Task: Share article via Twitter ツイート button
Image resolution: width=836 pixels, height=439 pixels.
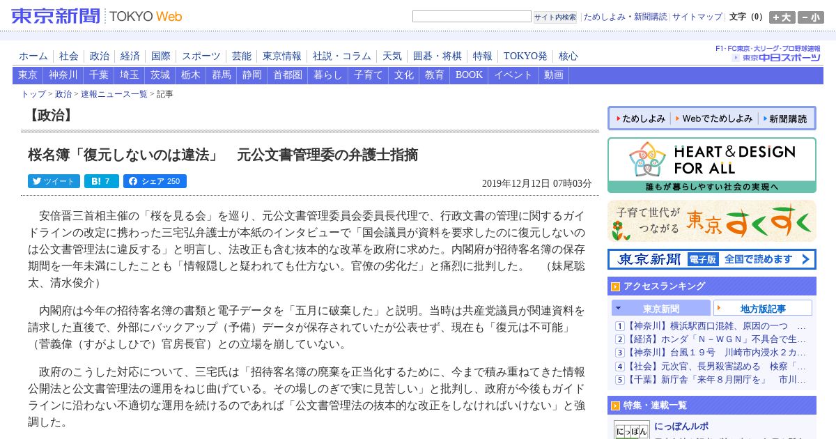Action: point(54,181)
